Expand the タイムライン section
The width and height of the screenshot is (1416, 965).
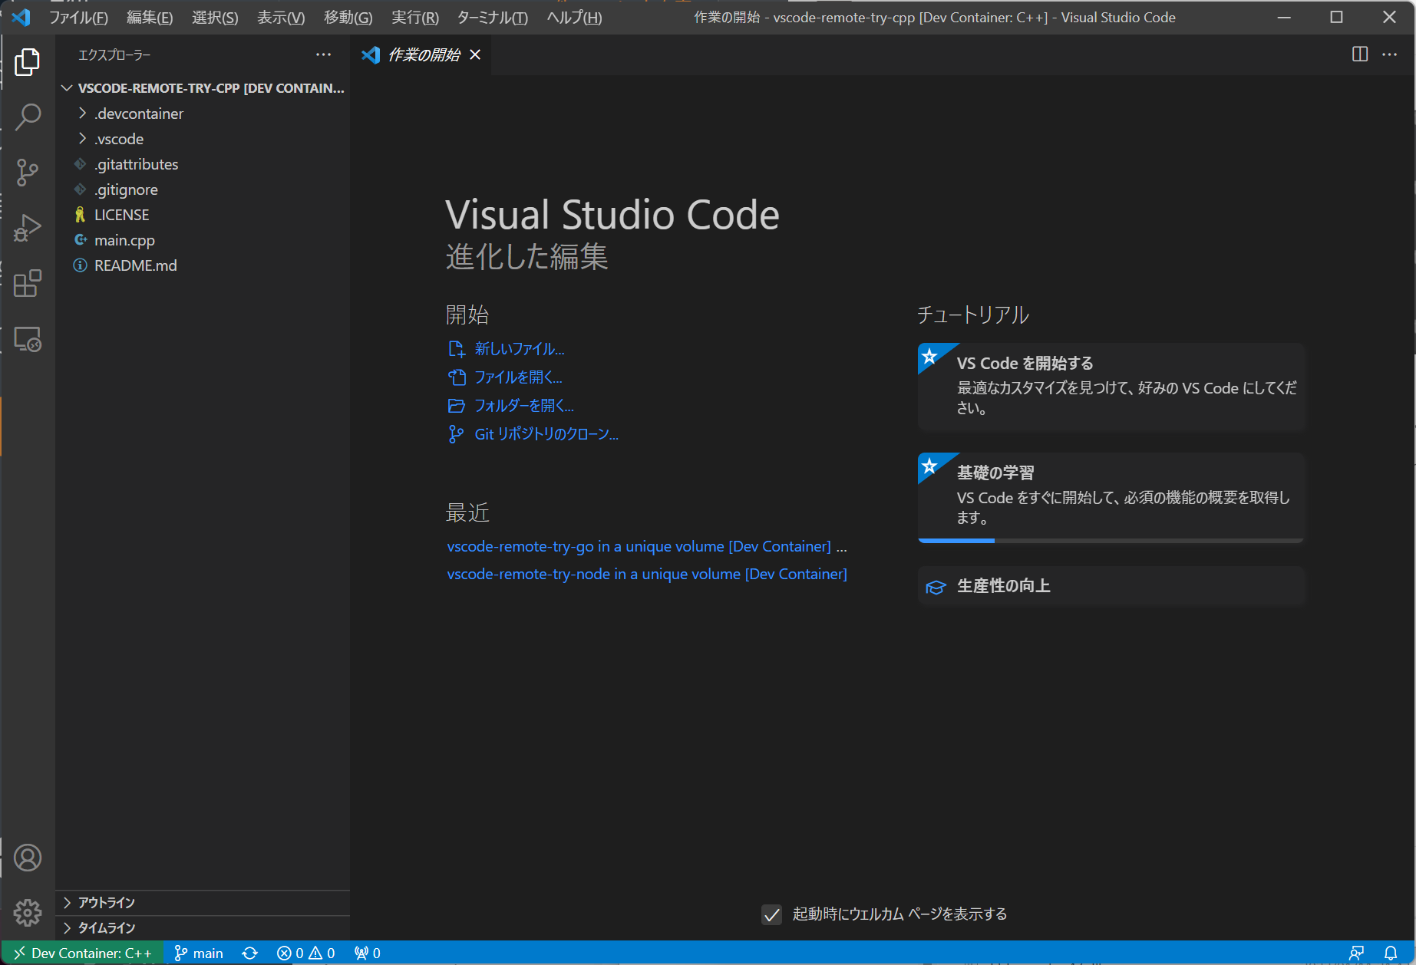[203, 928]
